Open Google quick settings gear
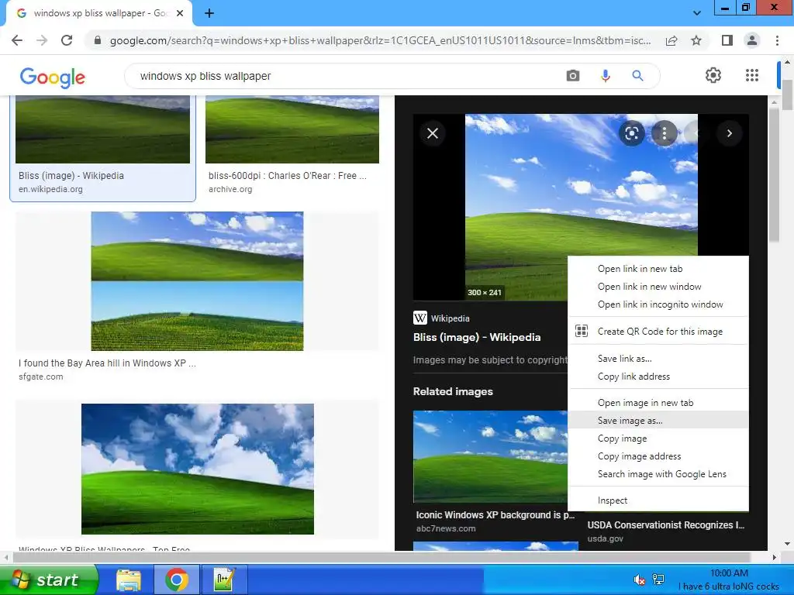Viewport: 794px width, 595px height. [x=713, y=75]
